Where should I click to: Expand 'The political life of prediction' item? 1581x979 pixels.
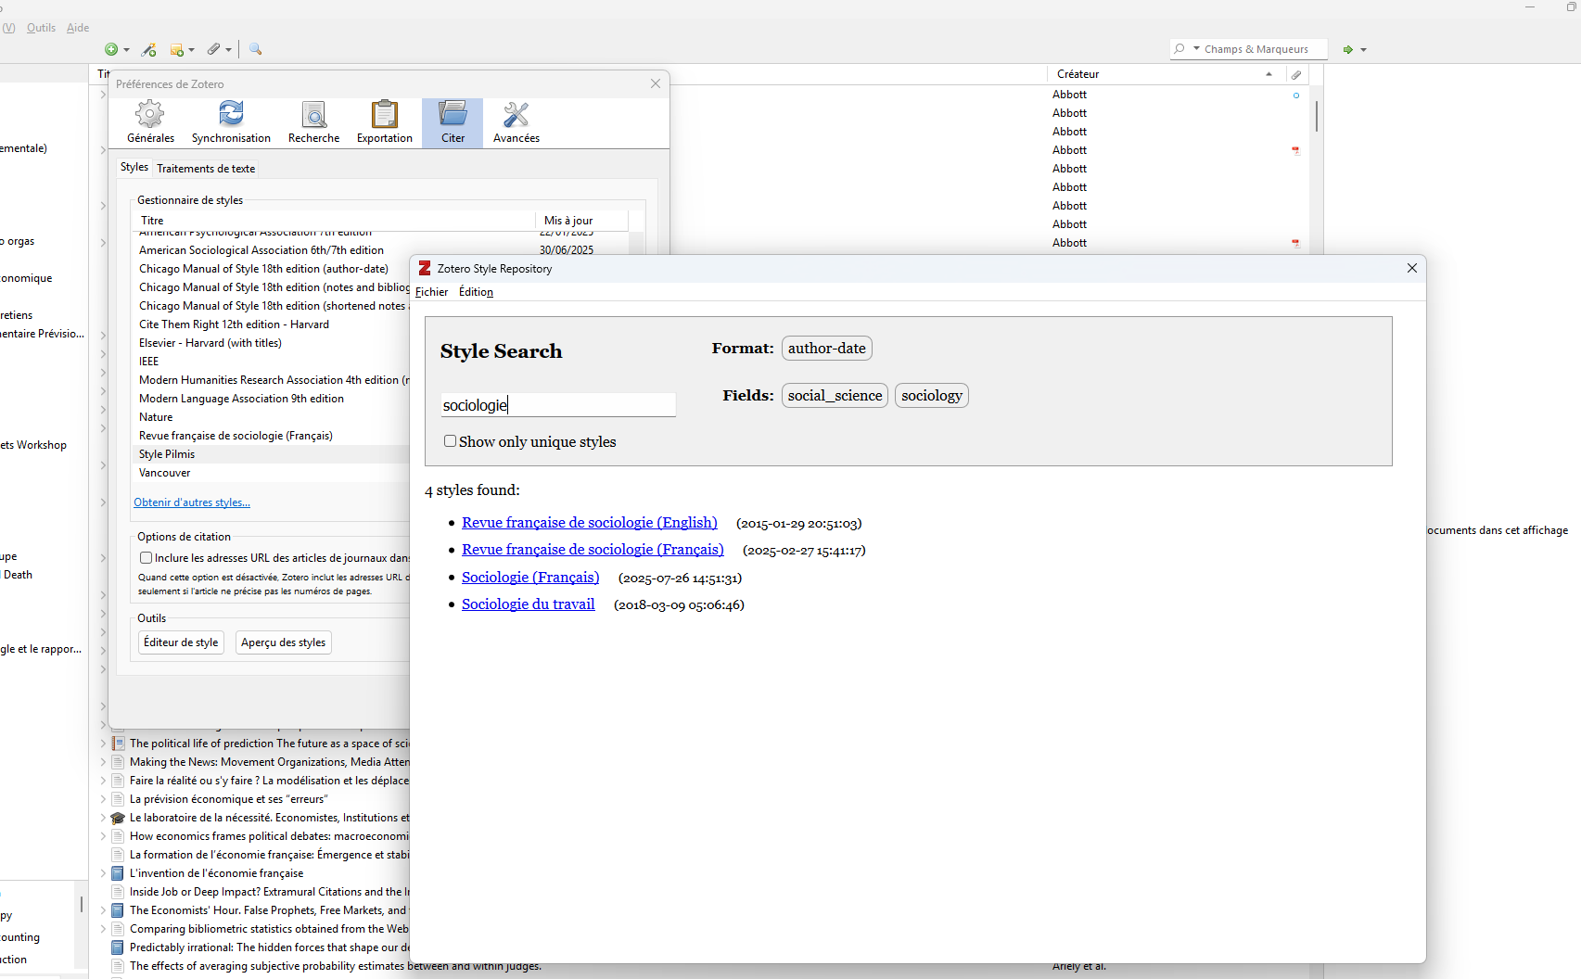103,744
